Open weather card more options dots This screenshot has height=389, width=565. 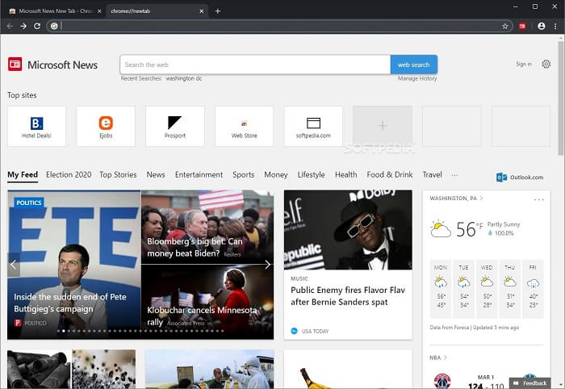point(538,199)
